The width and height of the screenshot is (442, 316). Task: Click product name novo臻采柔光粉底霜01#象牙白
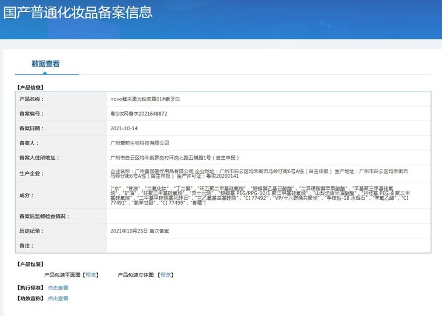click(x=147, y=99)
